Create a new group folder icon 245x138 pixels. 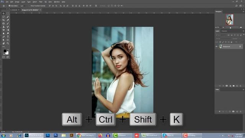click(x=234, y=86)
